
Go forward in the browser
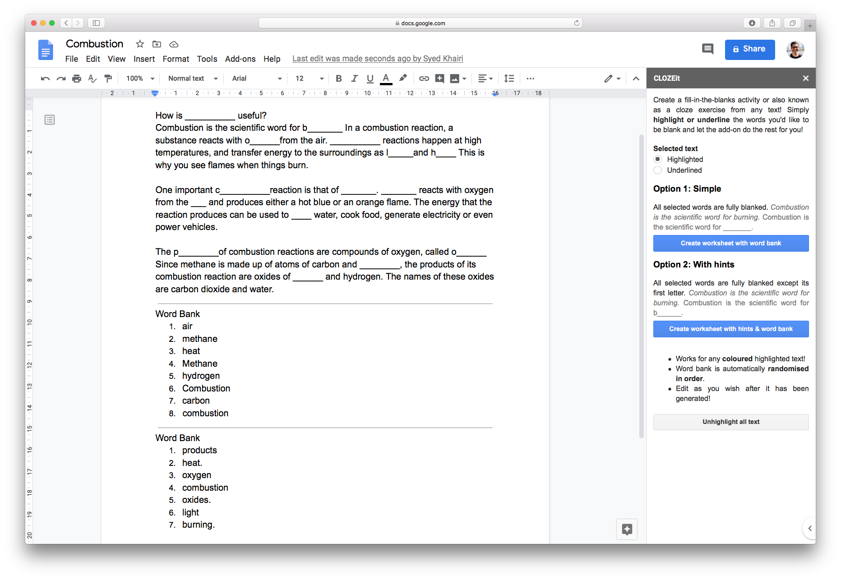pyautogui.click(x=78, y=23)
